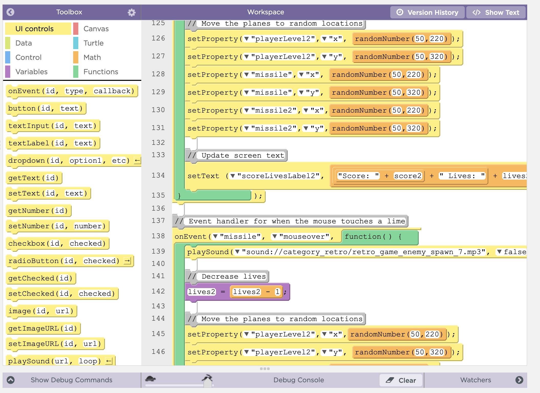
Task: Select the Canvas toolbox category
Action: click(96, 29)
